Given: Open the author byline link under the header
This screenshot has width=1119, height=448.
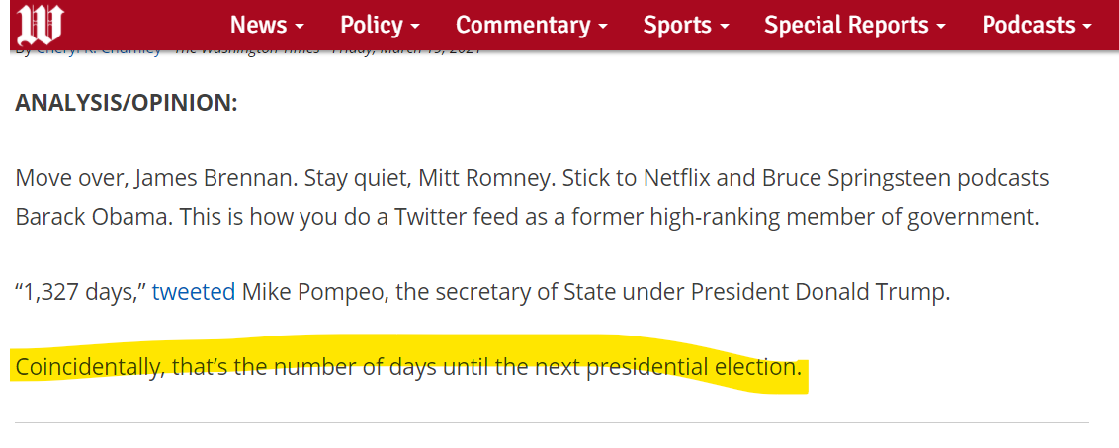Looking at the screenshot, I should tap(99, 52).
